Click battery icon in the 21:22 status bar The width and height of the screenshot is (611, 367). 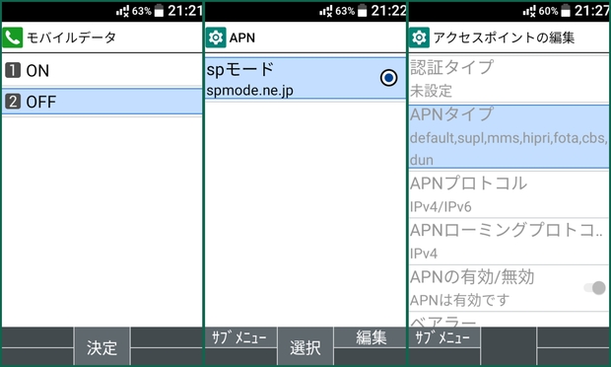pos(362,11)
